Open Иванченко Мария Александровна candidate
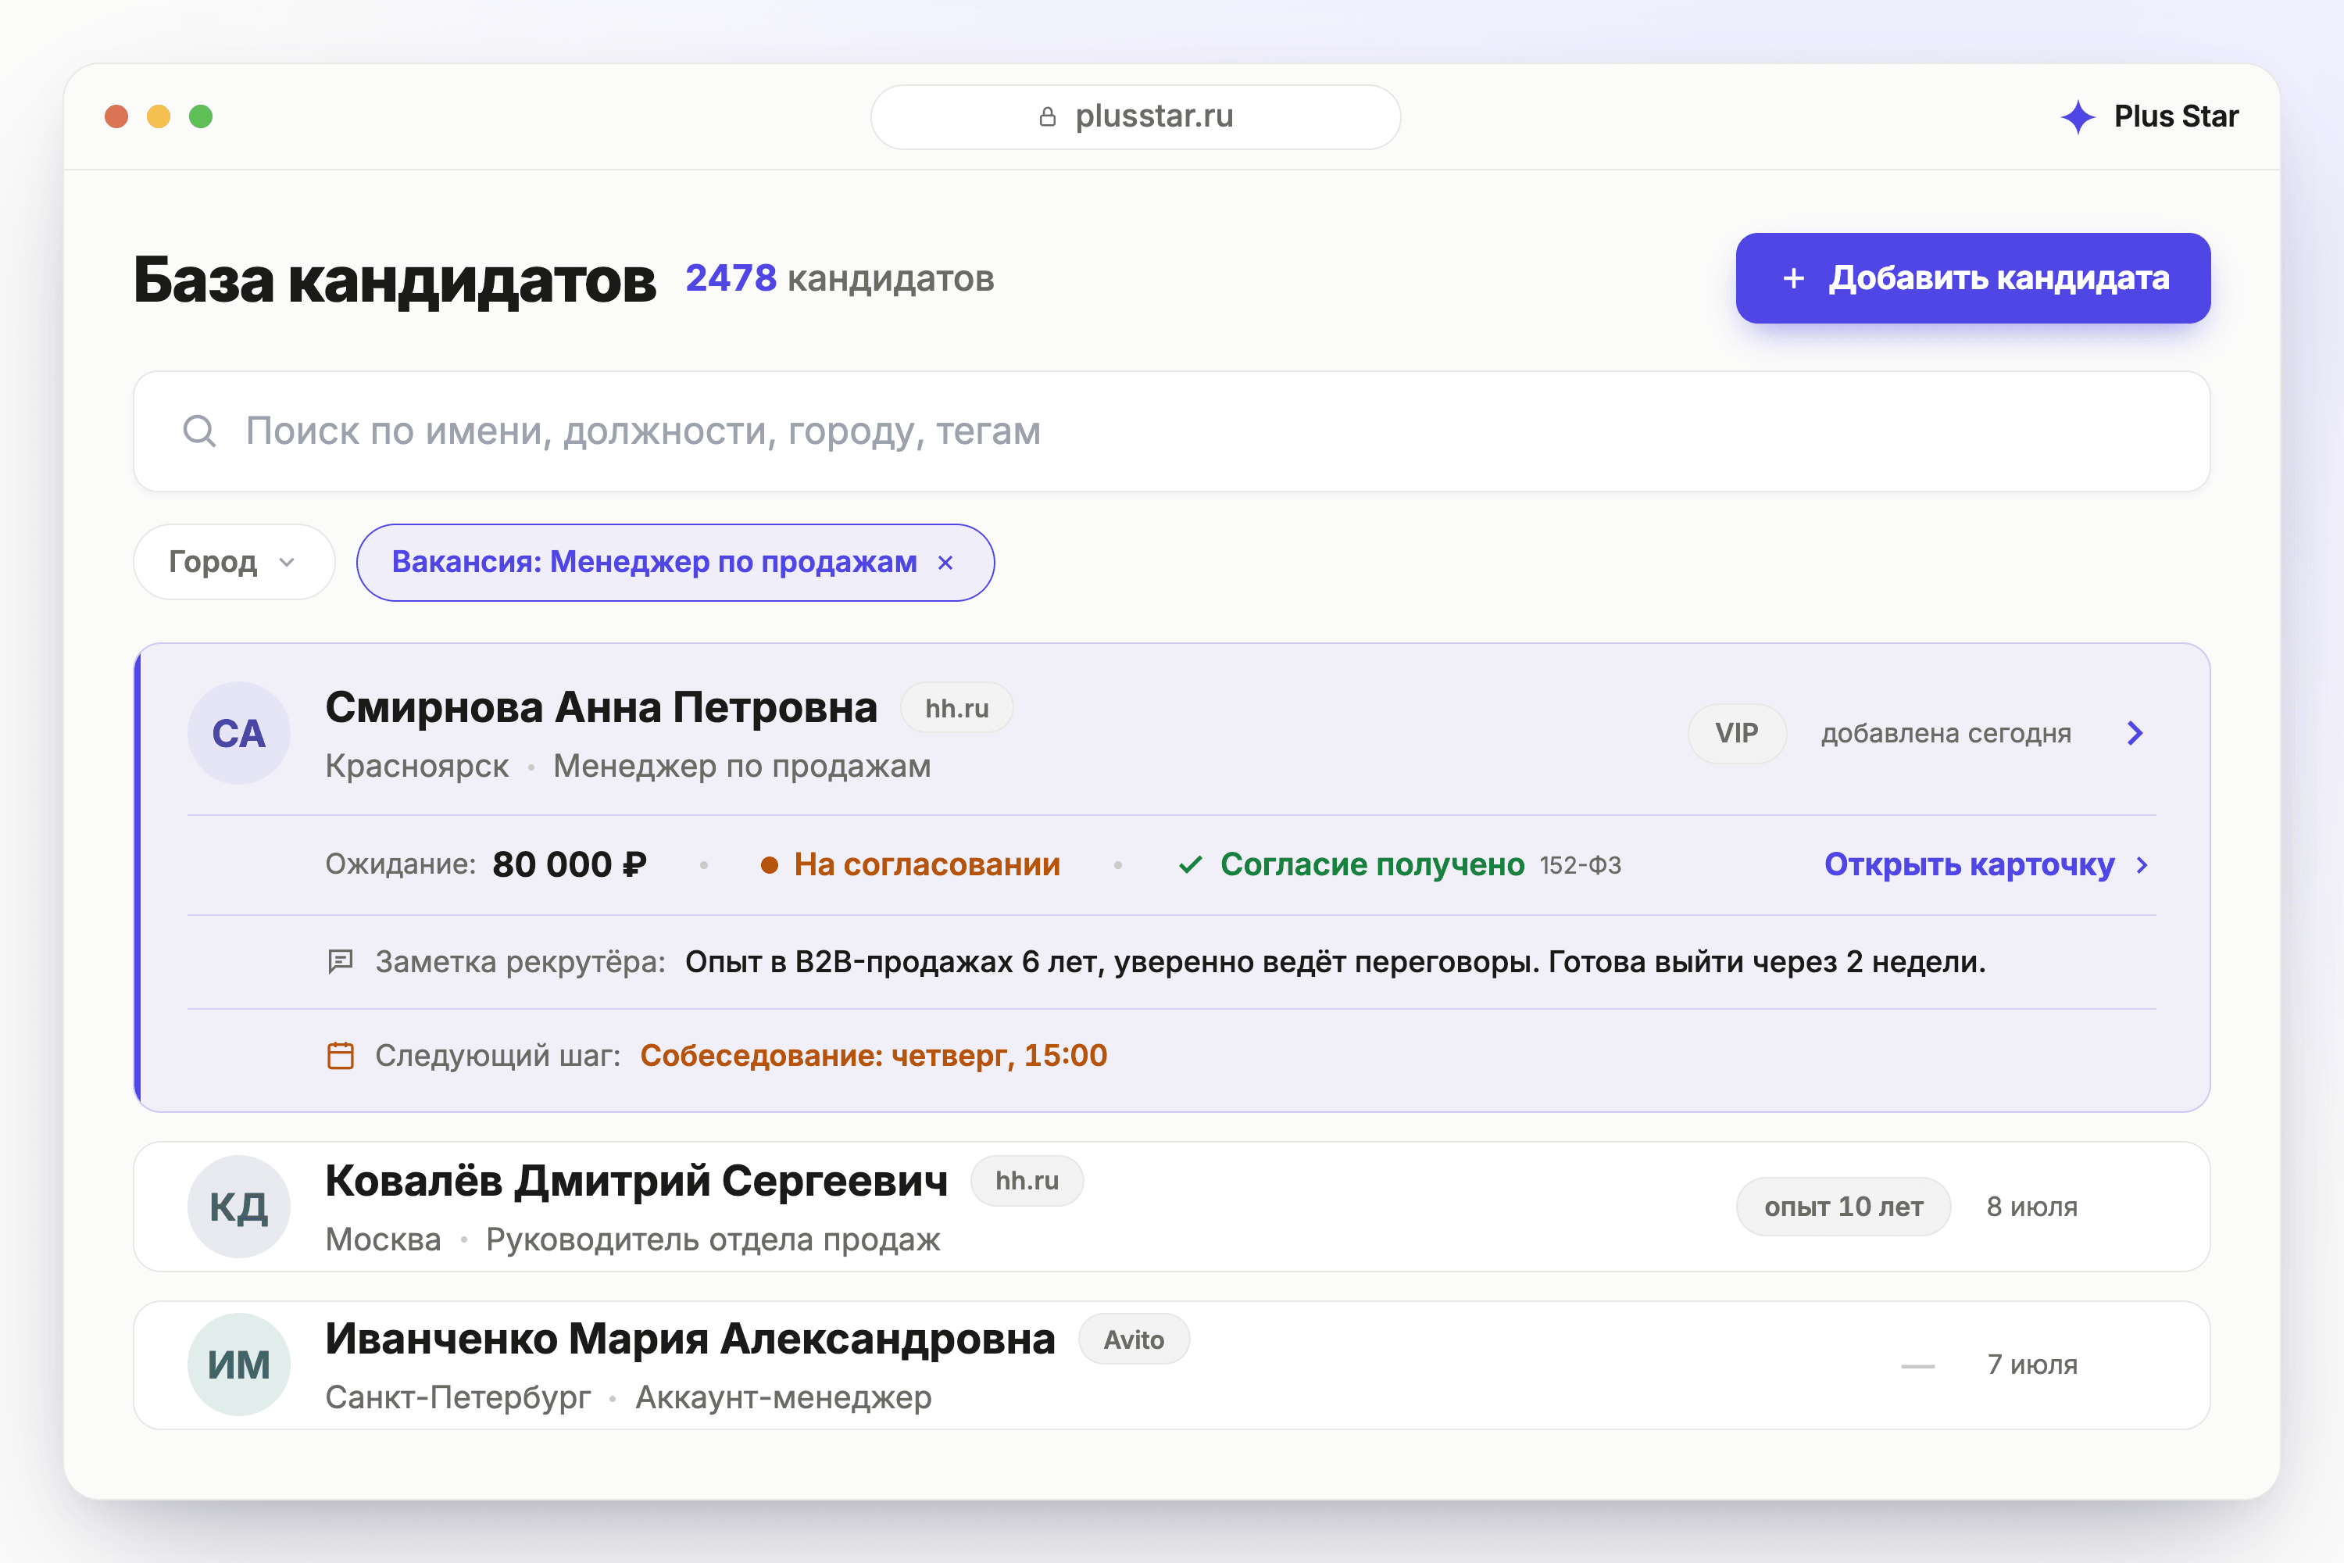This screenshot has width=2344, height=1563. 690,1339
